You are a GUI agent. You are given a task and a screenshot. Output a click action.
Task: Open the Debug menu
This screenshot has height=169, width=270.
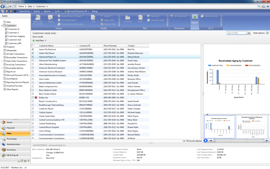point(95,11)
